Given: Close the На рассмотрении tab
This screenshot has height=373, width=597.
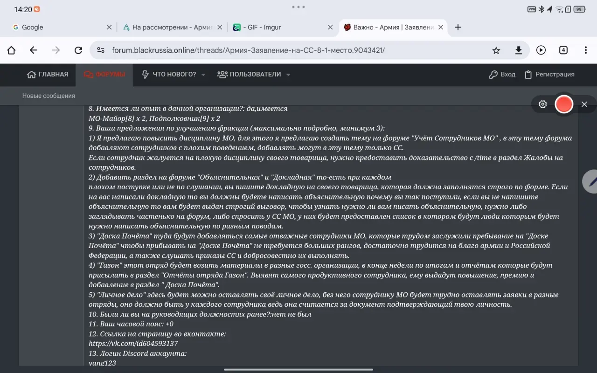Looking at the screenshot, I should point(220,28).
